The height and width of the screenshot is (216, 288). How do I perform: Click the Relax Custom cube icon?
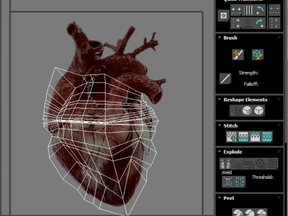tap(259, 110)
